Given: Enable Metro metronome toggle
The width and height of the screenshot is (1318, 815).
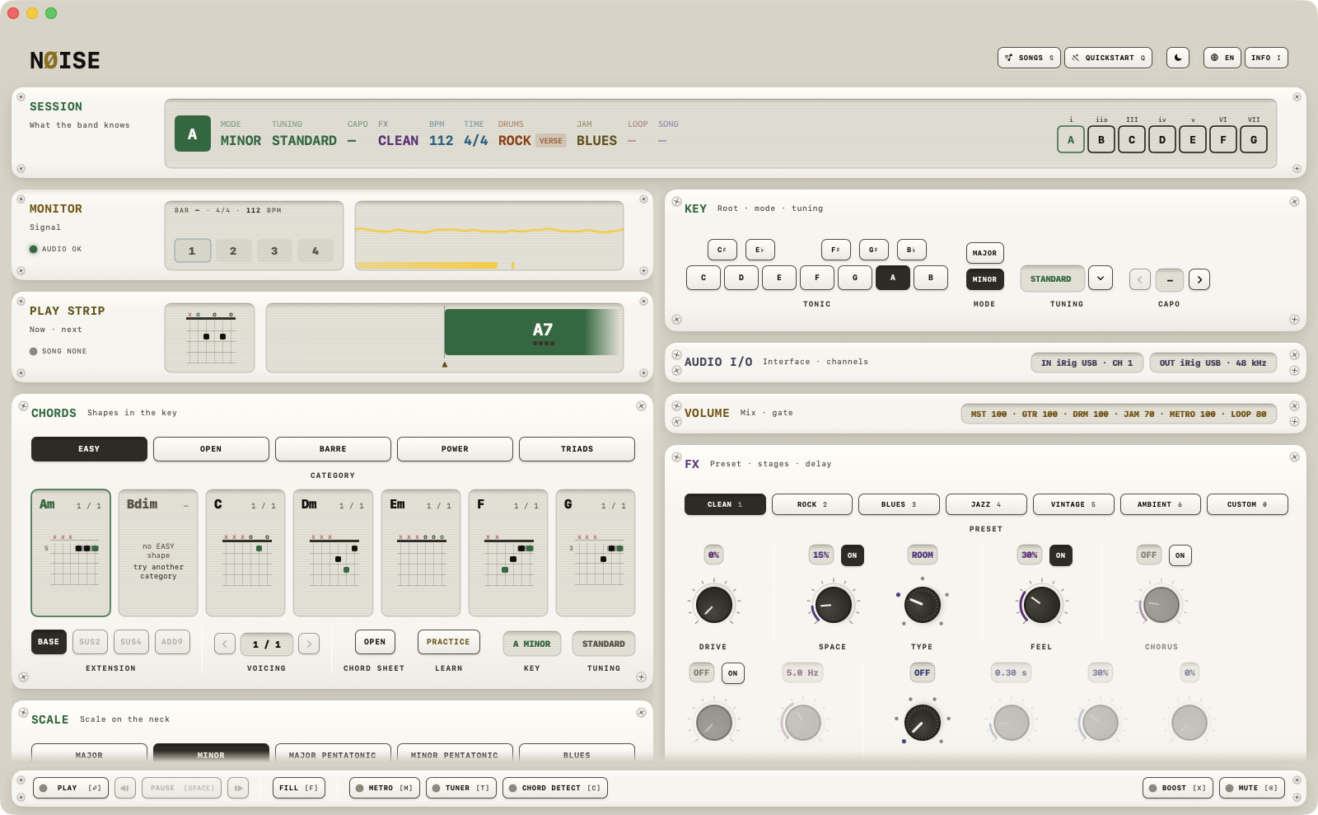Looking at the screenshot, I should point(385,788).
